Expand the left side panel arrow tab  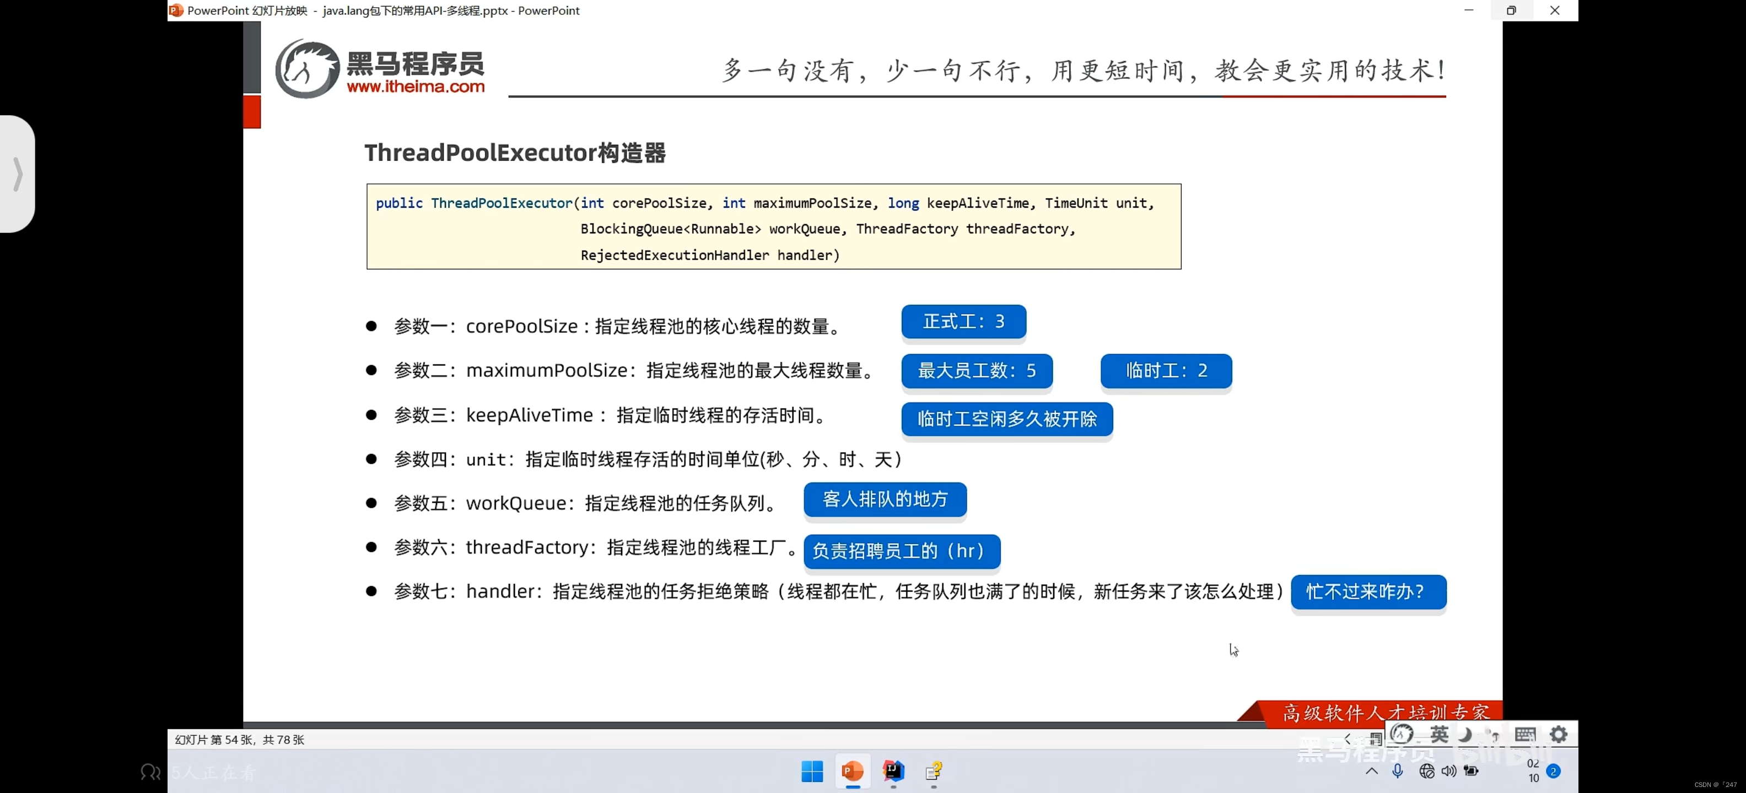coord(18,174)
